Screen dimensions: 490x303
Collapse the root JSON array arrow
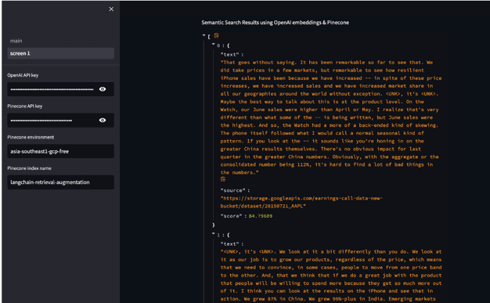[x=204, y=36]
